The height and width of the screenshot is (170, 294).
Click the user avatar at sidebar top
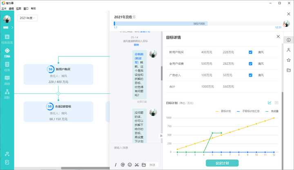7,19
